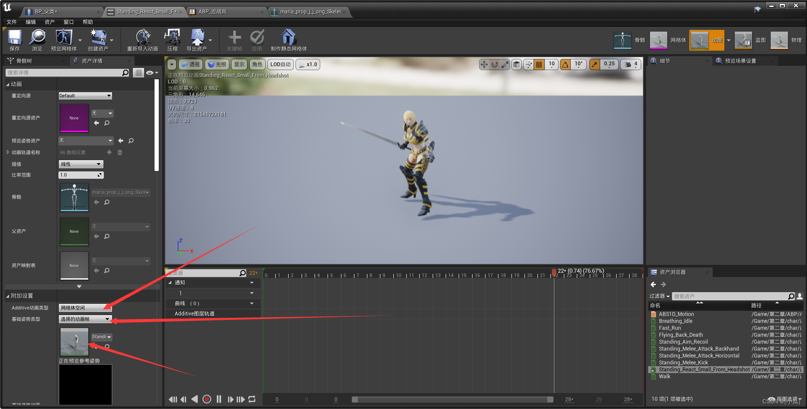This screenshot has height=409, width=807.
Task: Click the skeleton asset thumbnail
Action: point(74,197)
